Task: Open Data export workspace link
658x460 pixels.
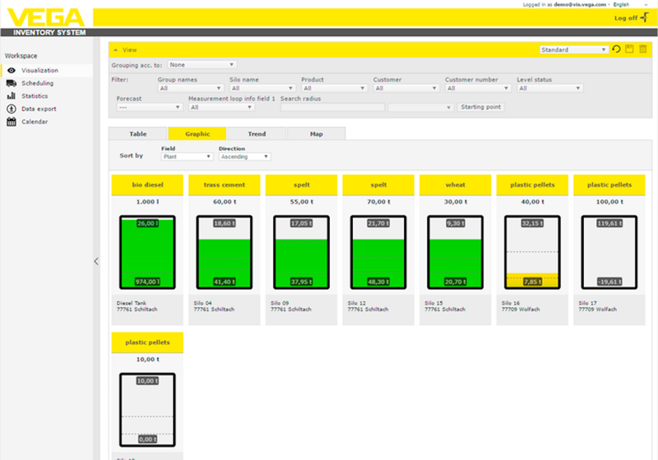Action: tap(39, 109)
